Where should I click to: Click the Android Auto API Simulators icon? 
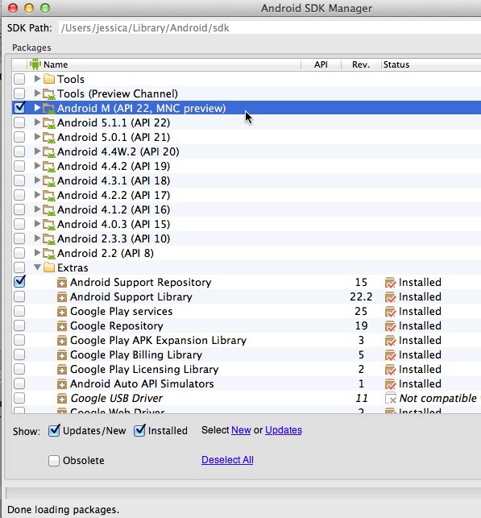click(x=62, y=384)
